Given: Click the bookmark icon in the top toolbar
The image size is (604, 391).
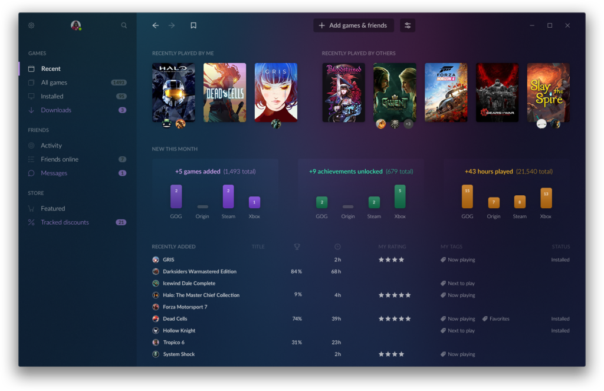Looking at the screenshot, I should tap(193, 25).
